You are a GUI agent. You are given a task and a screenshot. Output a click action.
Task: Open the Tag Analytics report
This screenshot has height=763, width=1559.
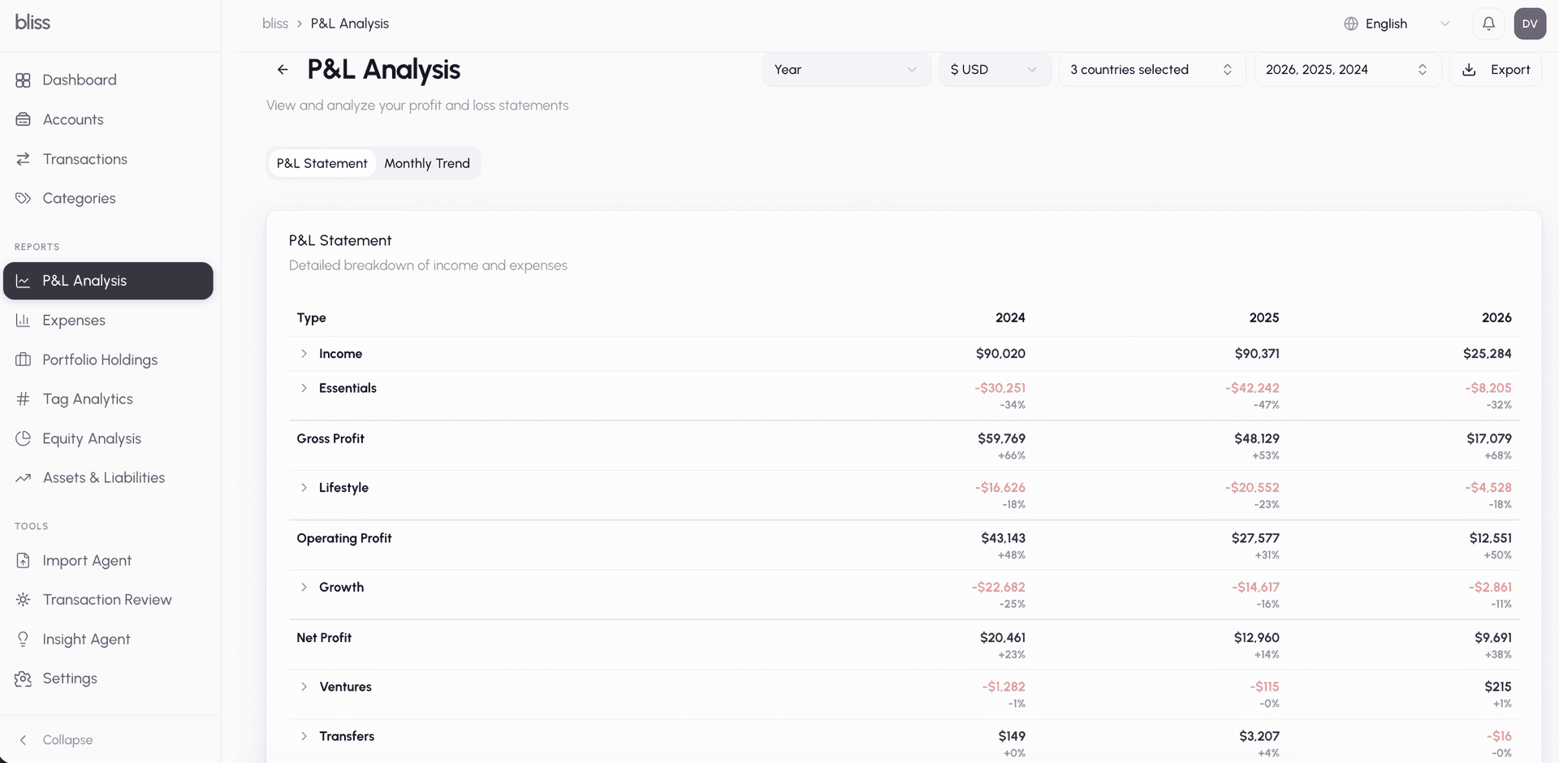pos(88,399)
